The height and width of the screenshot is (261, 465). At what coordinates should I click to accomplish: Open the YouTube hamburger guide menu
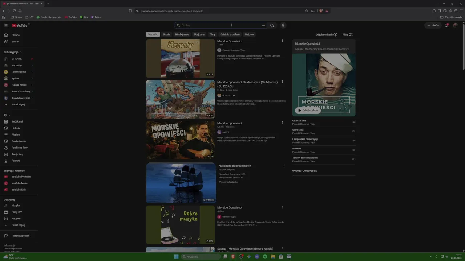6,25
